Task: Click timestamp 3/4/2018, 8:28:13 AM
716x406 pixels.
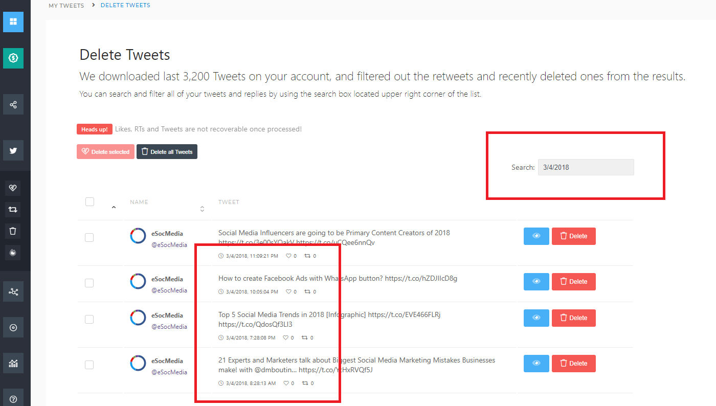Action: pyautogui.click(x=251, y=383)
